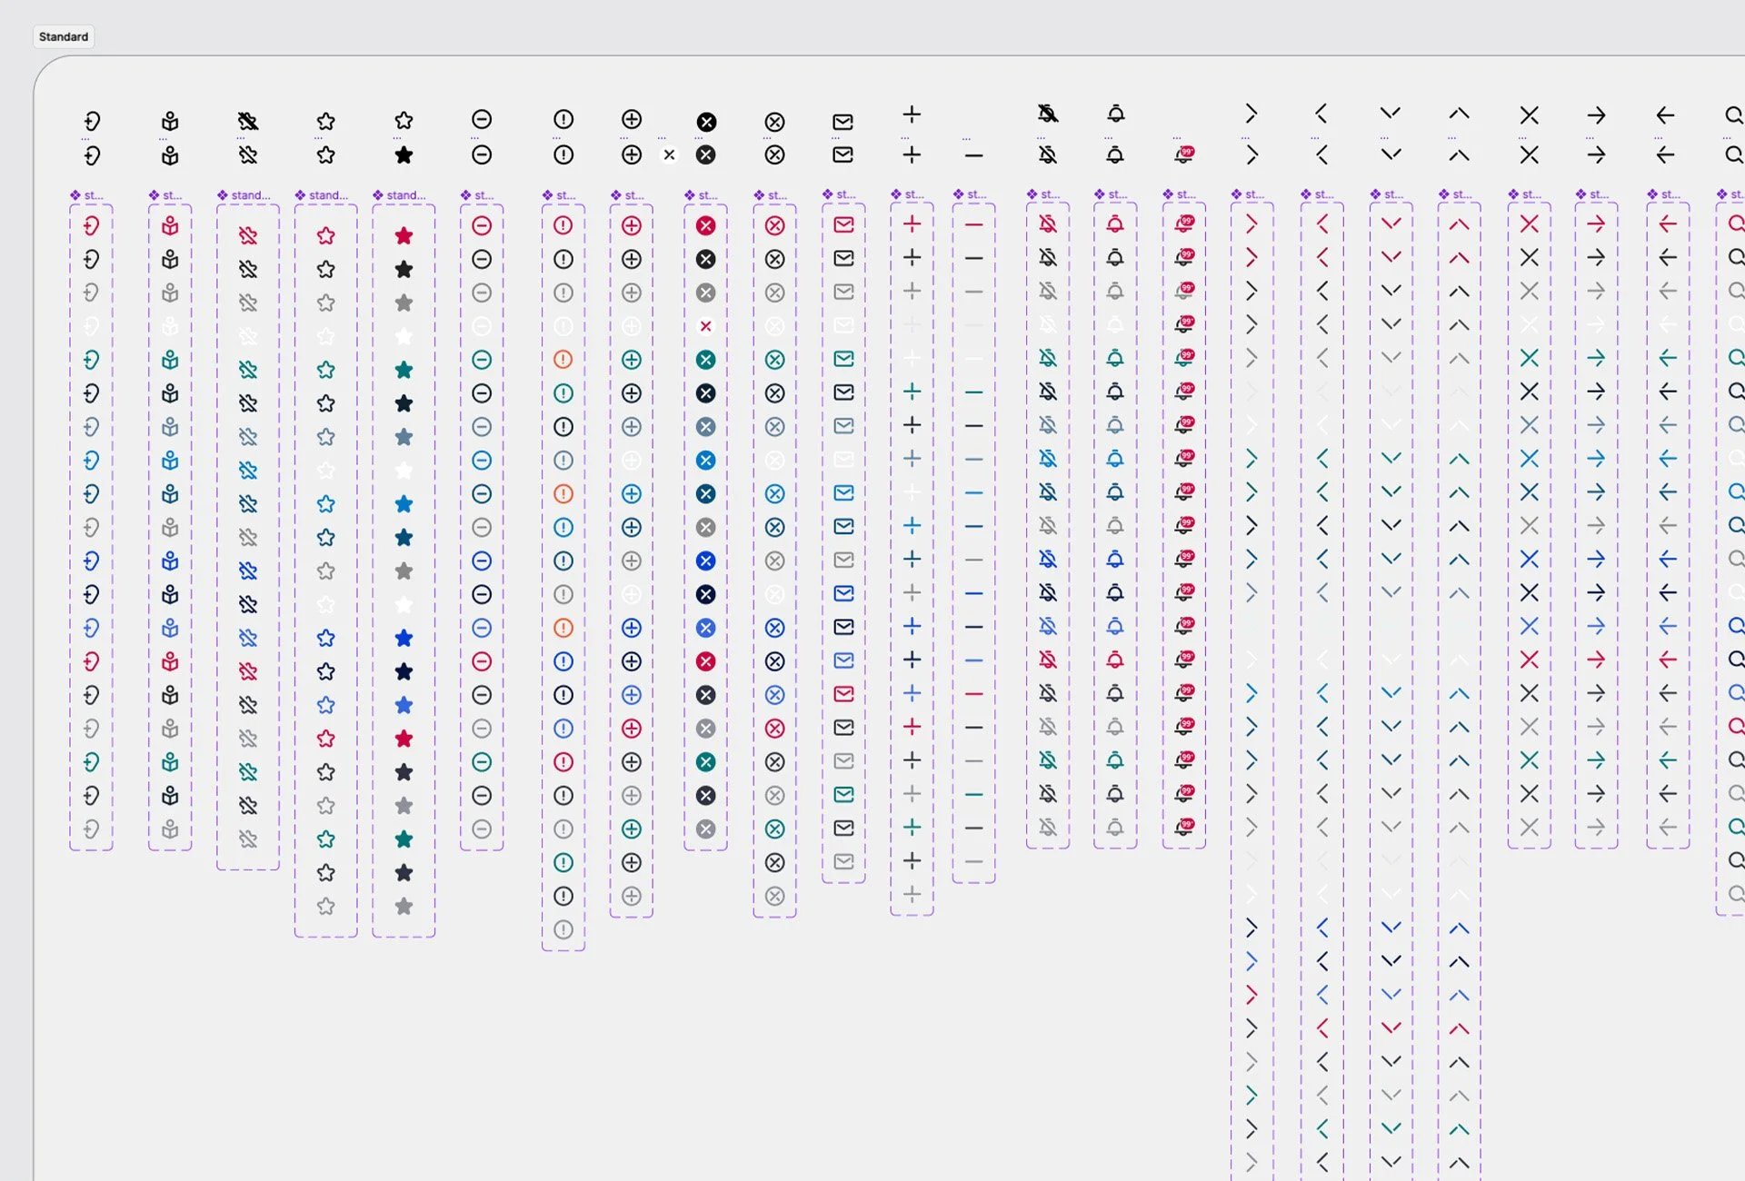The width and height of the screenshot is (1745, 1181).
Task: Select the topmost chevron-right icon
Action: (1251, 114)
